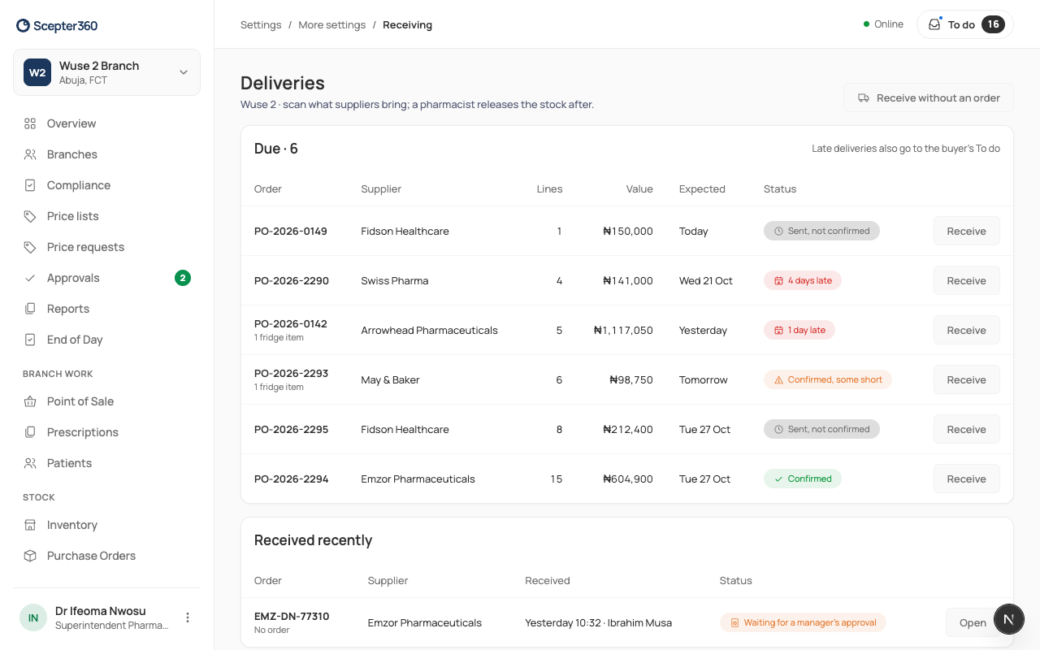
Task: Go to the More settings breadcrumb
Action: pos(331,25)
